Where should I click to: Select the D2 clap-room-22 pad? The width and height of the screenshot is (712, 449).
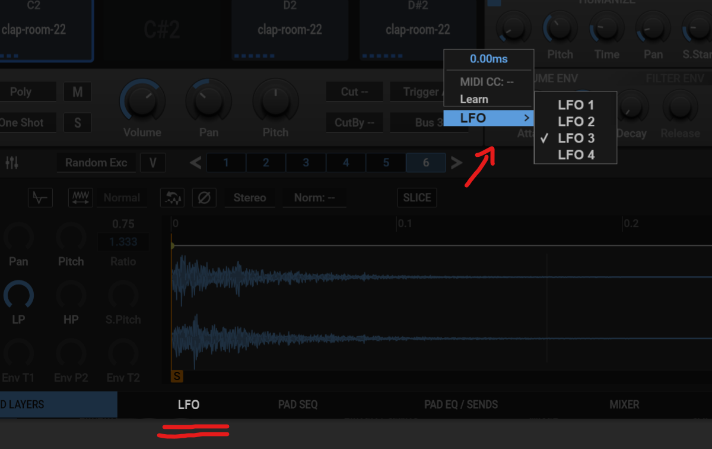(290, 30)
